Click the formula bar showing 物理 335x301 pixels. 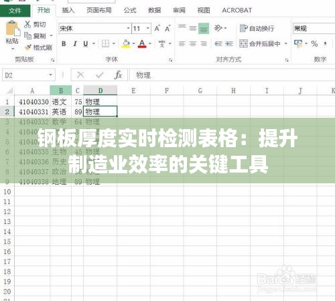tap(232, 75)
